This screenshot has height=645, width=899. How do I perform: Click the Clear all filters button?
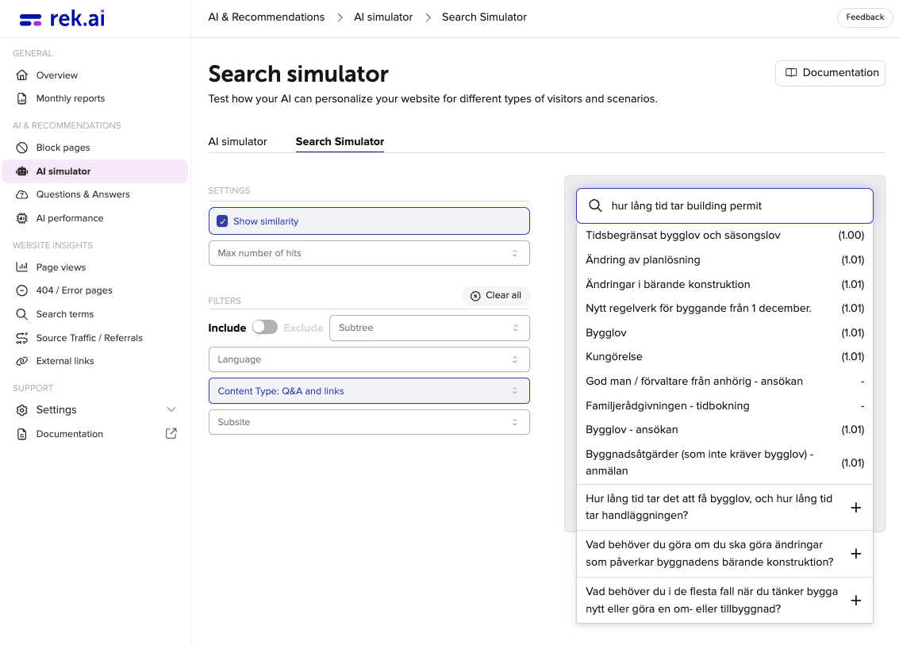tap(495, 295)
